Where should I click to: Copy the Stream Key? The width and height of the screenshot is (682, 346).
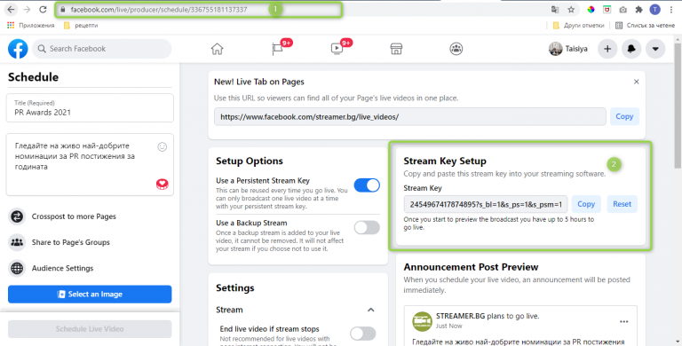(x=586, y=204)
